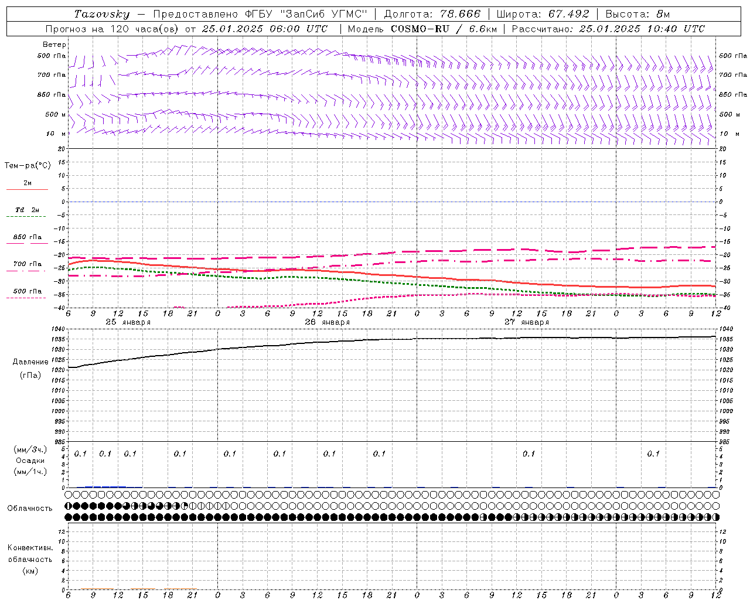Click the 25 января date label
Screen dimensions: 750x600
[128, 322]
